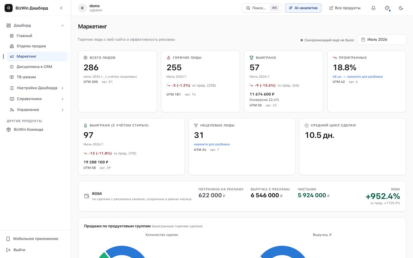Image resolution: width=413 pixels, height=258 pixels.
Task: Open the notifications bell
Action: [373, 8]
